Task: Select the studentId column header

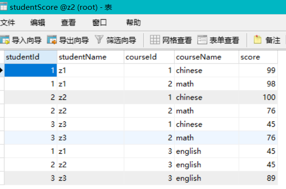Action: 30,57
